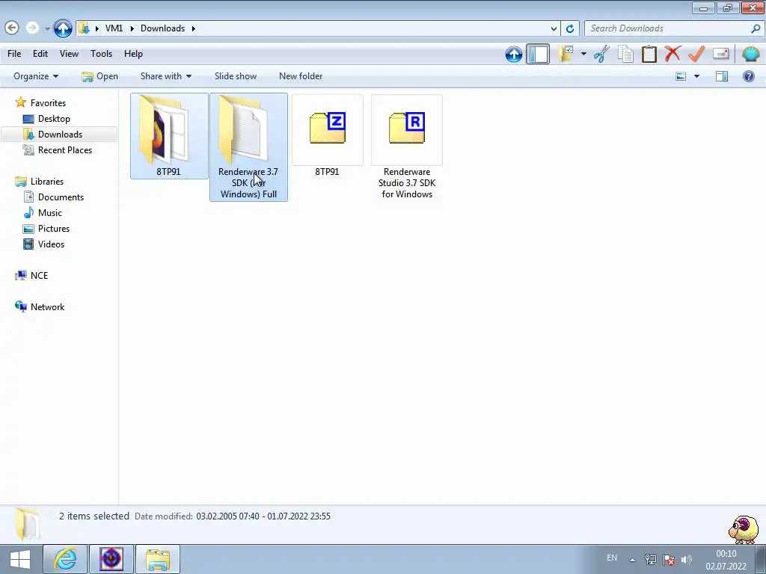This screenshot has width=766, height=574.
Task: Click the change view icon
Action: click(x=681, y=76)
